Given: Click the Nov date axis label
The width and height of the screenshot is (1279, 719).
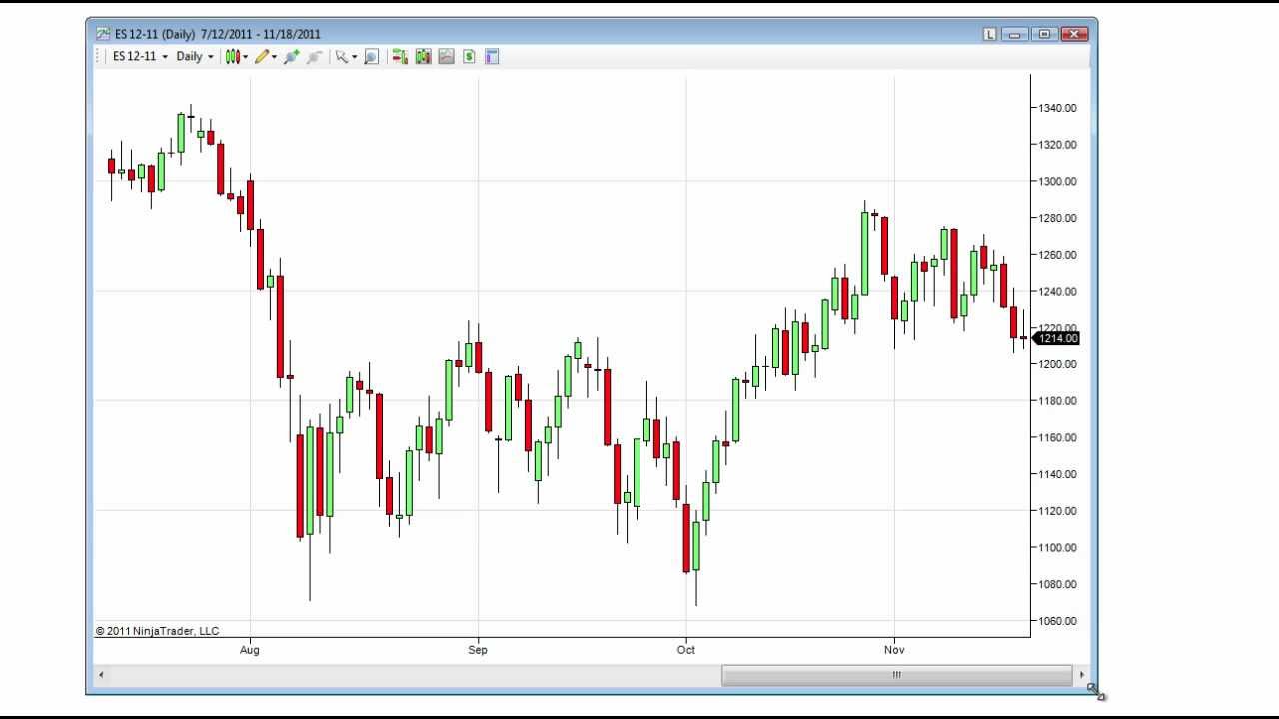Looking at the screenshot, I should pyautogui.click(x=894, y=650).
